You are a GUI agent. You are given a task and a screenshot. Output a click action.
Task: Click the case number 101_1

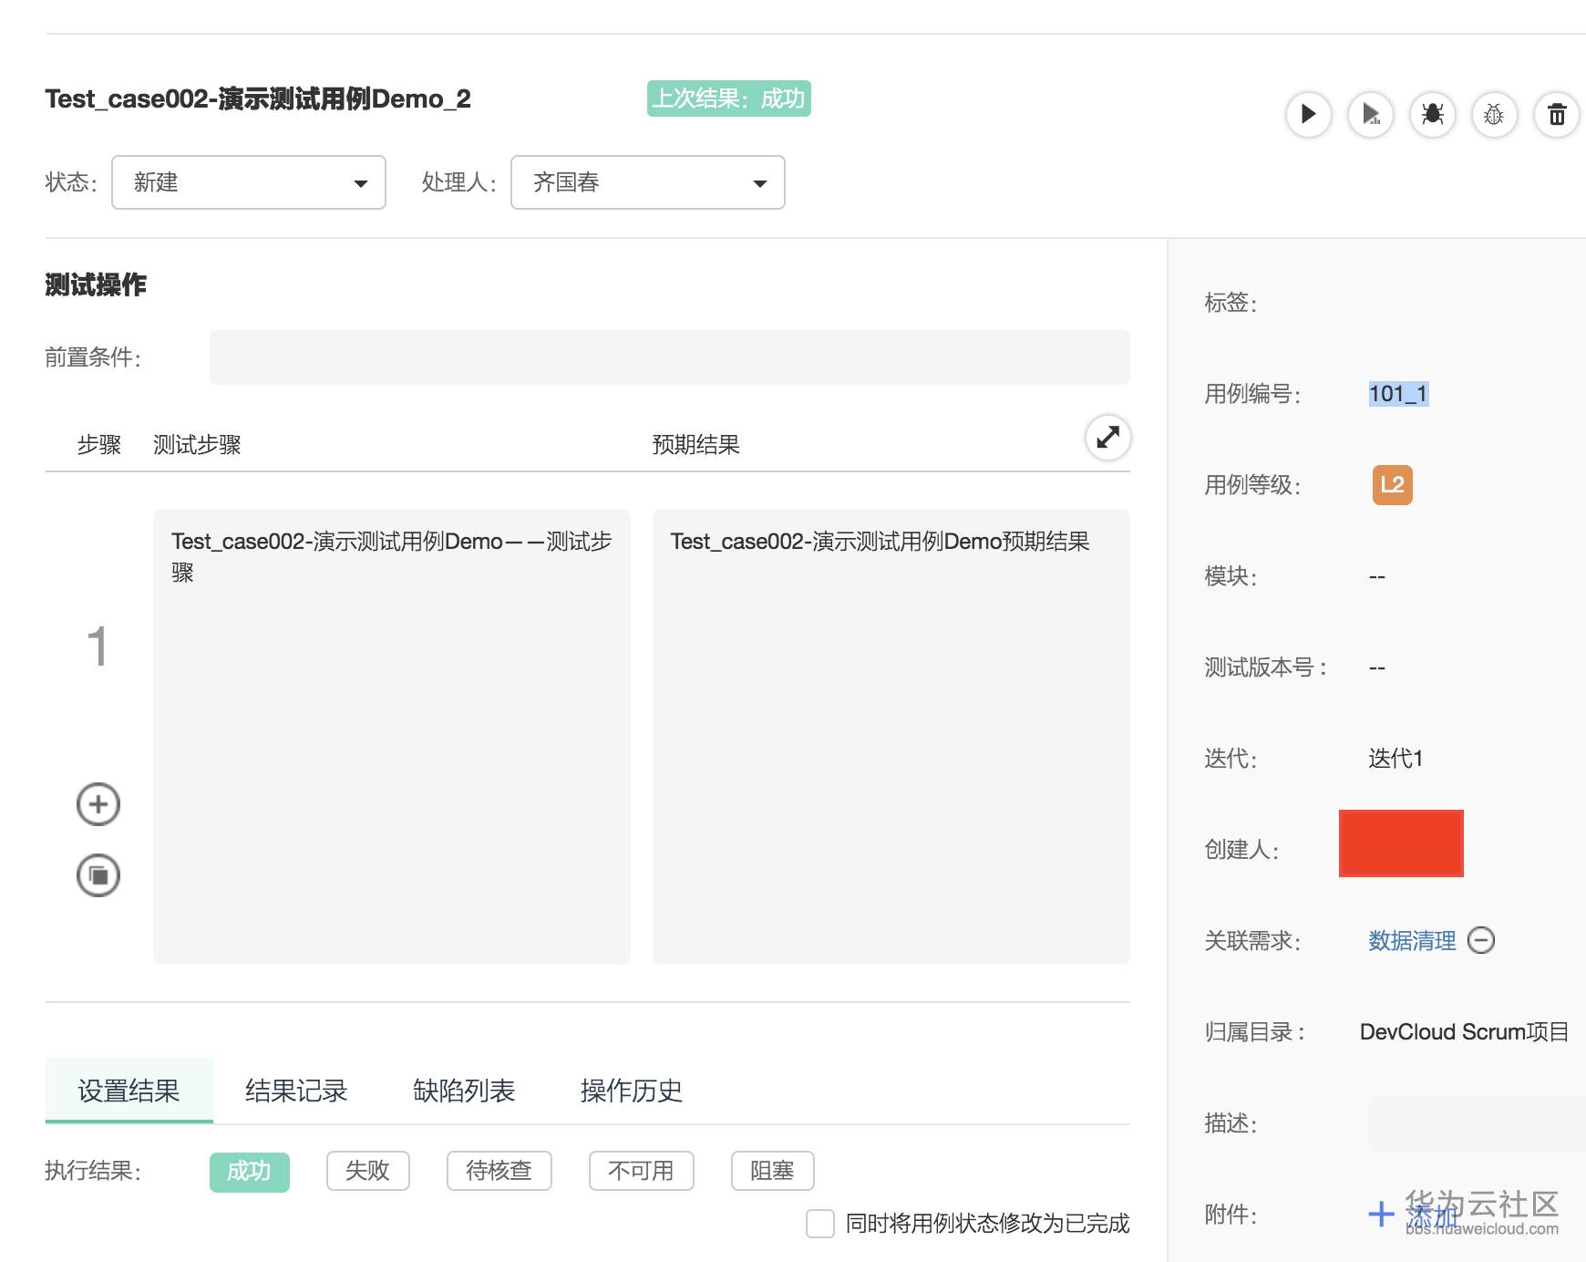point(1398,394)
